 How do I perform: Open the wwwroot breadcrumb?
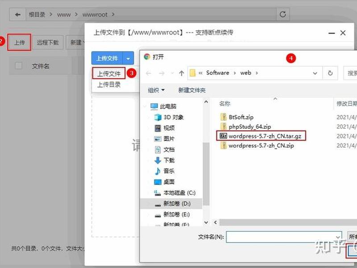point(95,15)
